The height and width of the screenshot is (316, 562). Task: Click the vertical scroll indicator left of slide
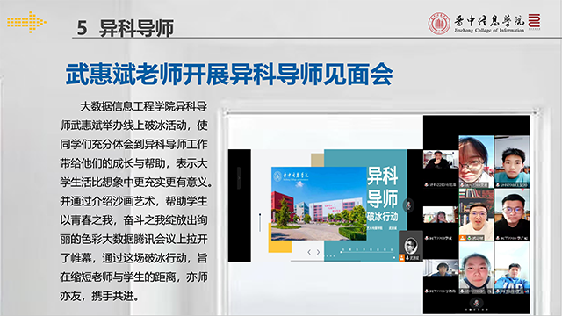coord(260,222)
